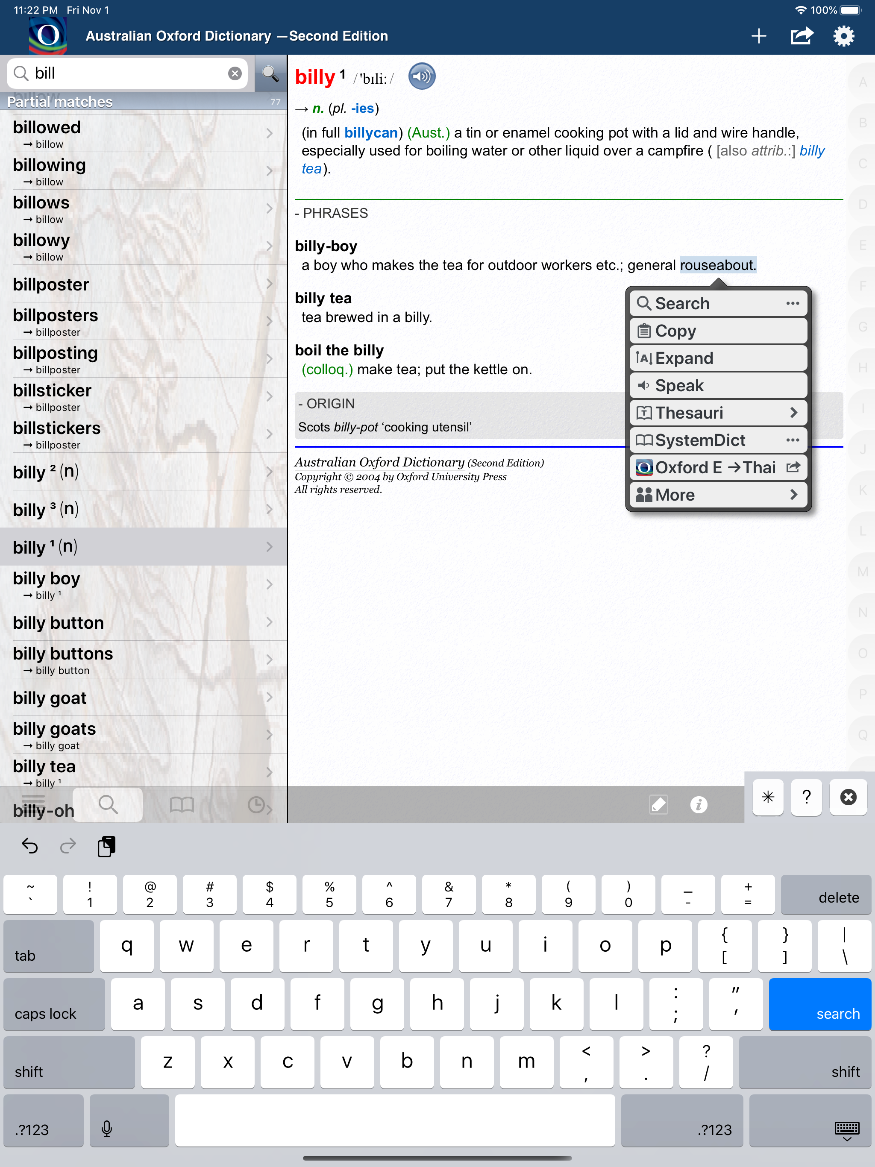This screenshot has width=875, height=1167.
Task: Tap the question mark wildcard key
Action: coord(806,797)
